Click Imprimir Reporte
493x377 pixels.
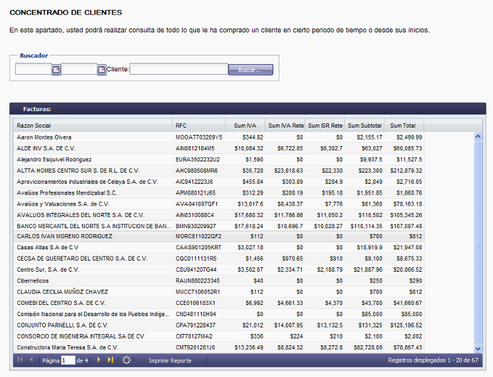(x=170, y=360)
